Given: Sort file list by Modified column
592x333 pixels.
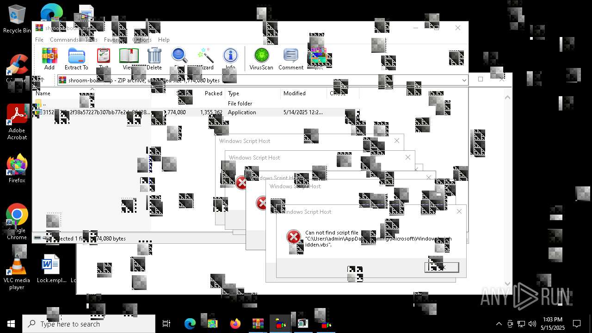Looking at the screenshot, I should click(304, 93).
